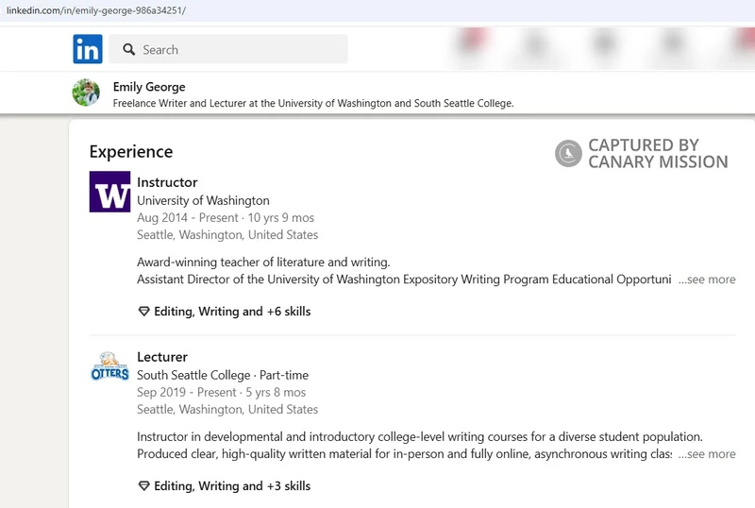
Task: Open the LinkedIn home logo
Action: [x=88, y=49]
